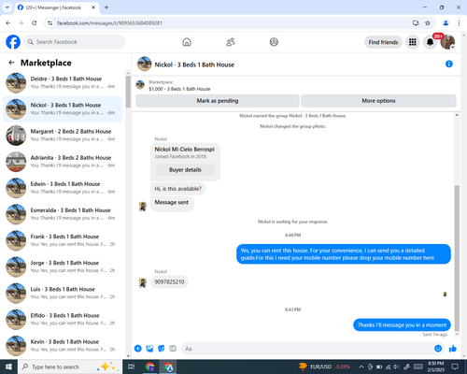Open conversation information icon

(449, 64)
